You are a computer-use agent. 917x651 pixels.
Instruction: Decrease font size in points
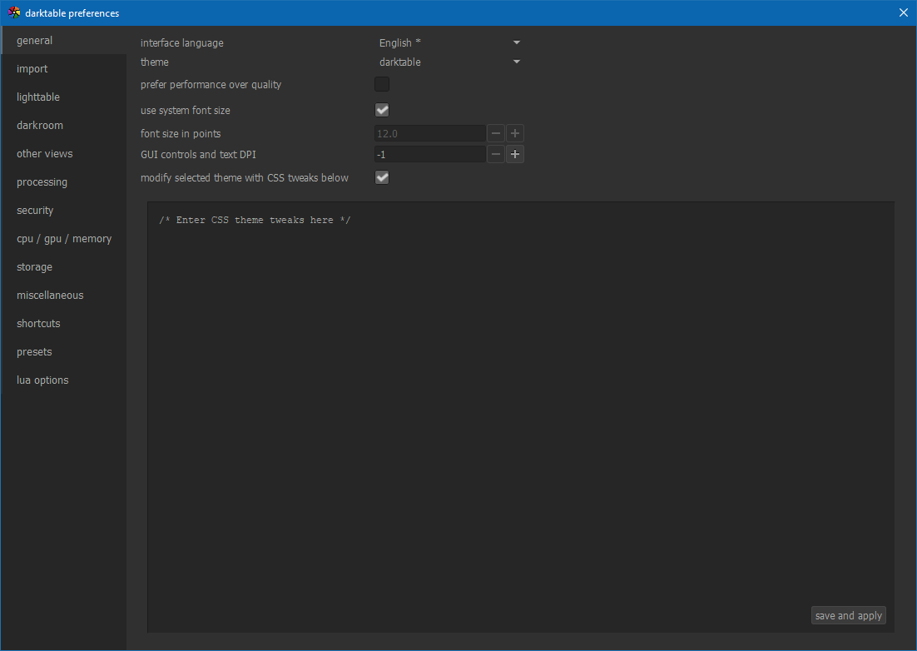point(496,133)
